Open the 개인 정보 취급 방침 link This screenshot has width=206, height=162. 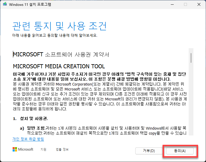coord(28,139)
